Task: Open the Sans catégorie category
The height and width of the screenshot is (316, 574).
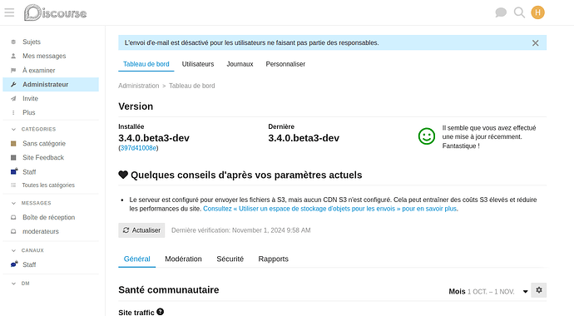Action: point(51,143)
